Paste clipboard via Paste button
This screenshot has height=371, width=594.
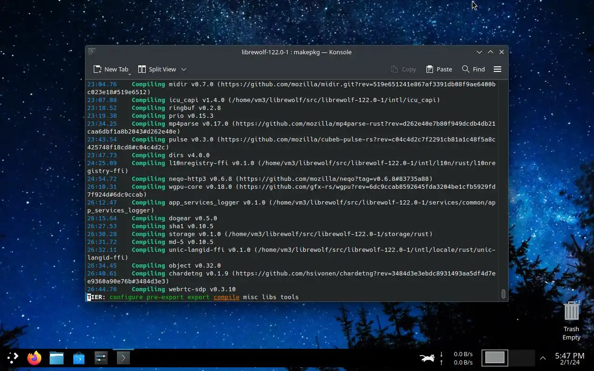[439, 69]
